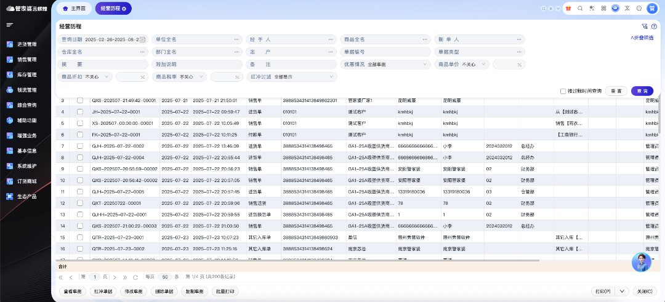Enable the 按过账时间查询 checkbox
This screenshot has width=665, height=302.
(563, 91)
